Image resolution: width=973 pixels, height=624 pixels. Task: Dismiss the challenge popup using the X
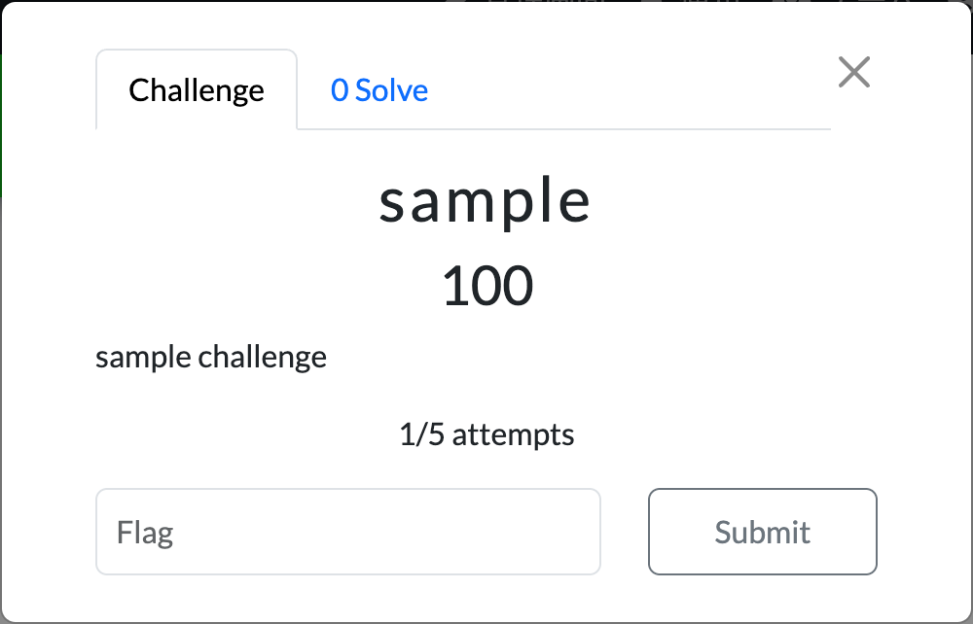854,72
